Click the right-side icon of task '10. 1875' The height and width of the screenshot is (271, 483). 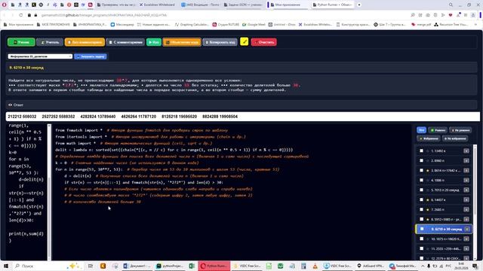(x=466, y=239)
